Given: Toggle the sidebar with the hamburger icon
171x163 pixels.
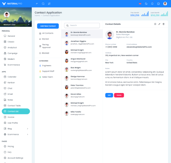Looking at the screenshot, I should click(x=37, y=4).
